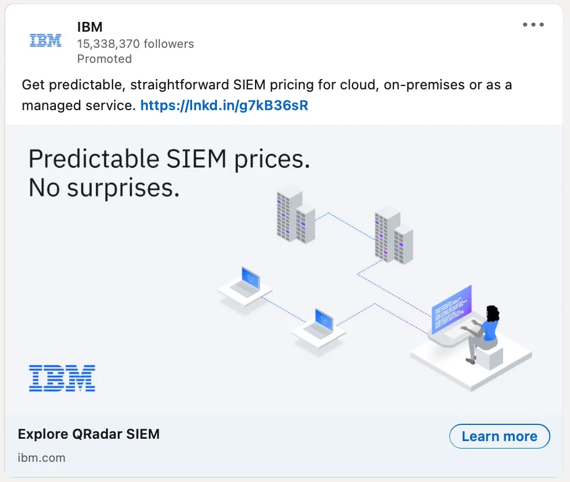Click the upper-left laptop illustration

(245, 287)
